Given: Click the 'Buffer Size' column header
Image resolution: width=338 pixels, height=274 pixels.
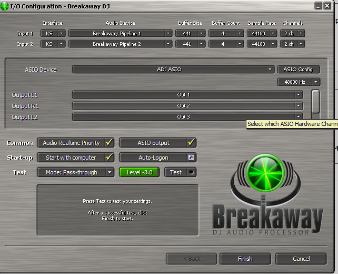Looking at the screenshot, I should pos(190,23).
